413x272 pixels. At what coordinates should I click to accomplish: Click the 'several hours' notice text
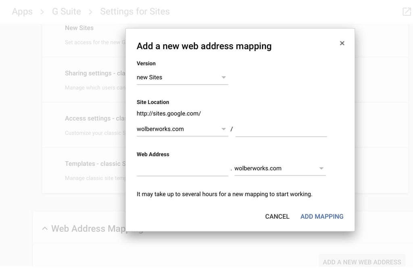tap(224, 194)
